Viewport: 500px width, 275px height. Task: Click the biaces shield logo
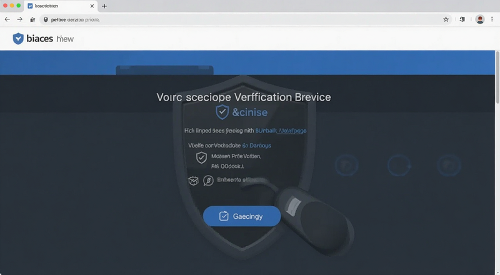click(x=18, y=39)
